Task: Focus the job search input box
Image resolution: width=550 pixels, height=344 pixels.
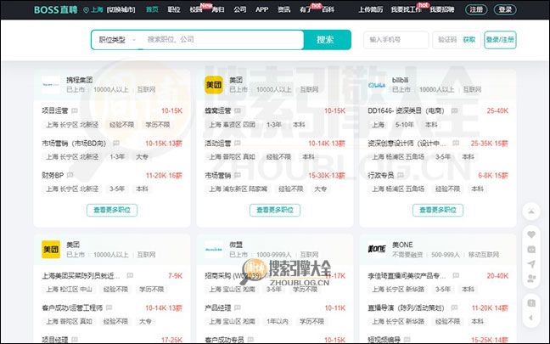Action: pos(221,40)
